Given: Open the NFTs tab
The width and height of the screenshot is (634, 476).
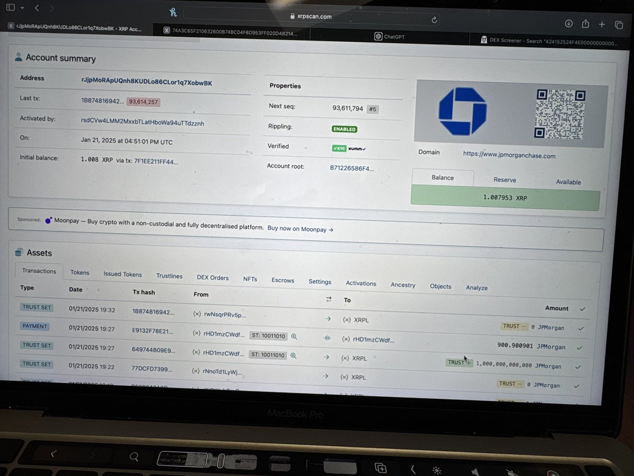Looking at the screenshot, I should pos(250,279).
